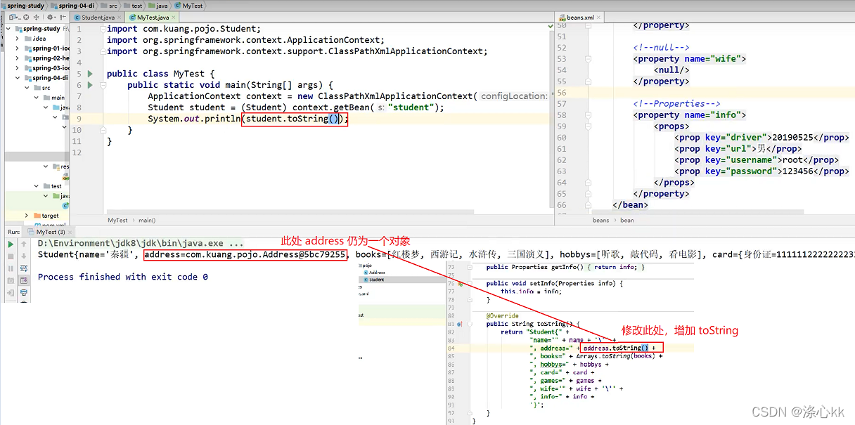Image resolution: width=855 pixels, height=425 pixels.
Task: Click 'public class MyTest {' code line
Action: pos(160,74)
